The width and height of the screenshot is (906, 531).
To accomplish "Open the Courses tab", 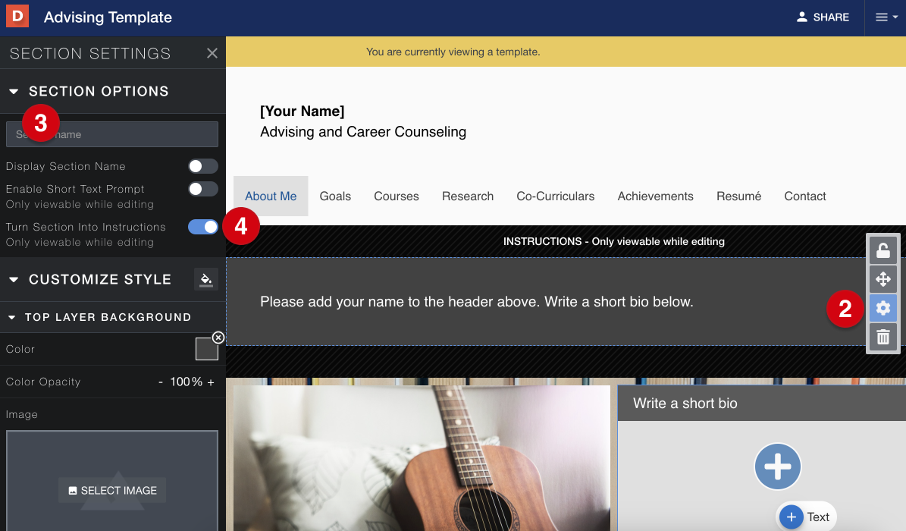I will point(397,196).
